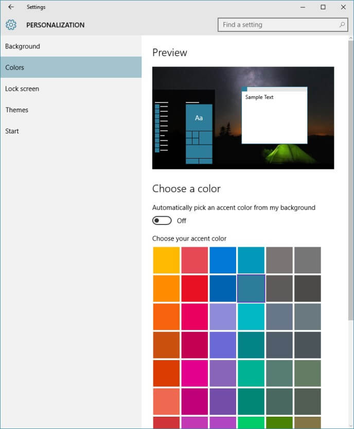Select the medium gray swatch ending top row
The height and width of the screenshot is (429, 354).
click(308, 260)
